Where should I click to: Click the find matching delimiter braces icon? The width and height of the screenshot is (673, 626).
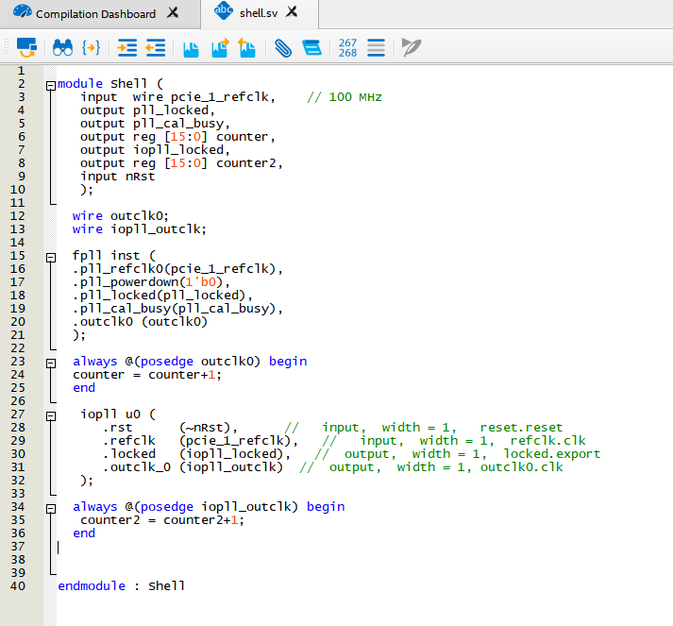(92, 46)
